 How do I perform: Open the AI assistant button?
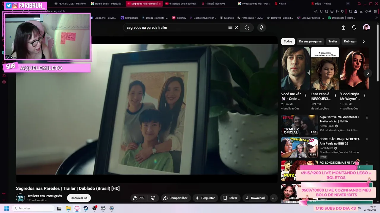(368, 12)
